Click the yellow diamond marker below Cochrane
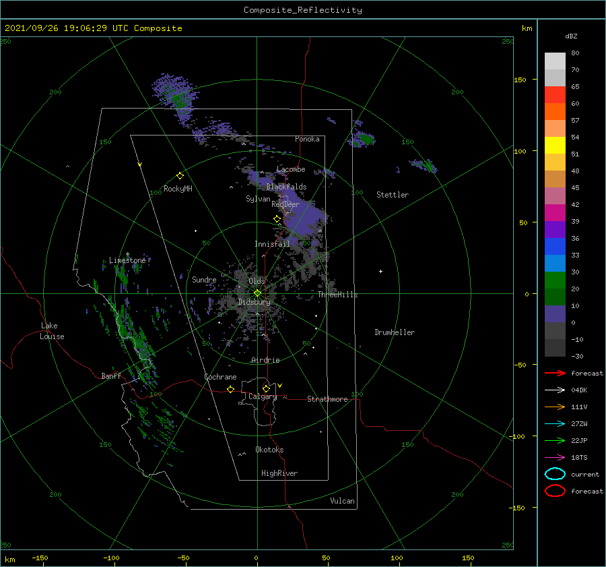Viewport: 606px width, 567px height. pyautogui.click(x=231, y=390)
